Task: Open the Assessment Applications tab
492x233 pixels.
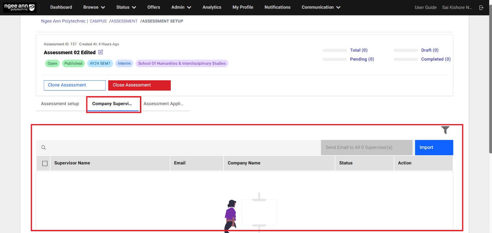Action: coord(164,103)
